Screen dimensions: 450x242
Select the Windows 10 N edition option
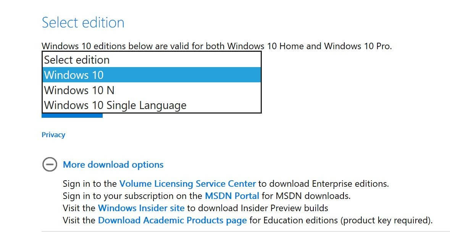152,90
